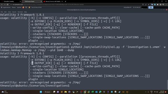Bookmark this page with the star icon
Screen dimensions: 168x94
click(x=149, y=5)
